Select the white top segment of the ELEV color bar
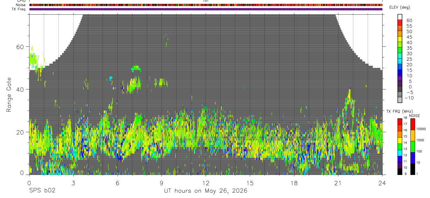The width and height of the screenshot is (430, 198). click(x=400, y=17)
